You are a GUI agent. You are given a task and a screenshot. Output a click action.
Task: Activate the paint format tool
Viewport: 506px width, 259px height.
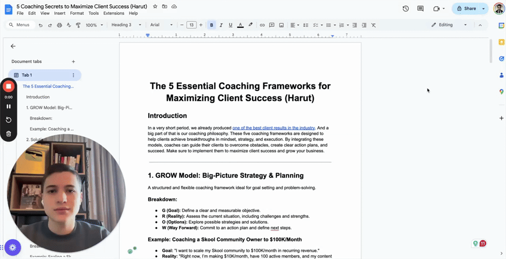coord(78,25)
